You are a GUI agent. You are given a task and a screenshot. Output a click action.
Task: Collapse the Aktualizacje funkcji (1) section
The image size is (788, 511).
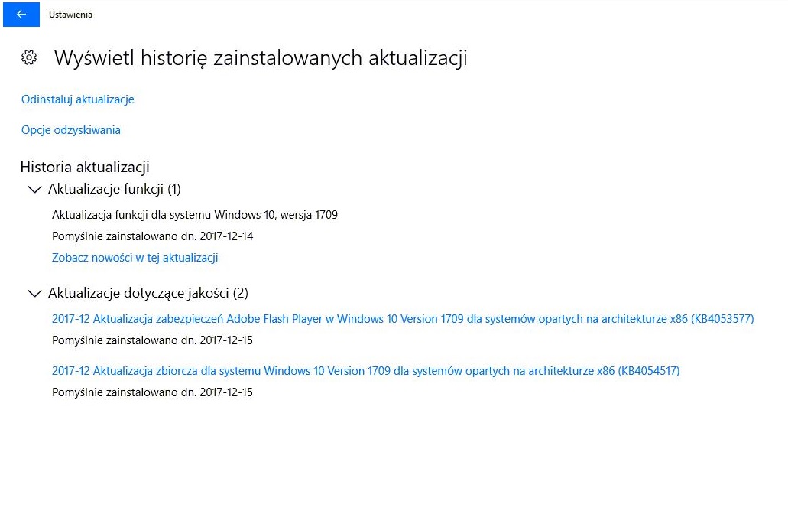(104, 189)
